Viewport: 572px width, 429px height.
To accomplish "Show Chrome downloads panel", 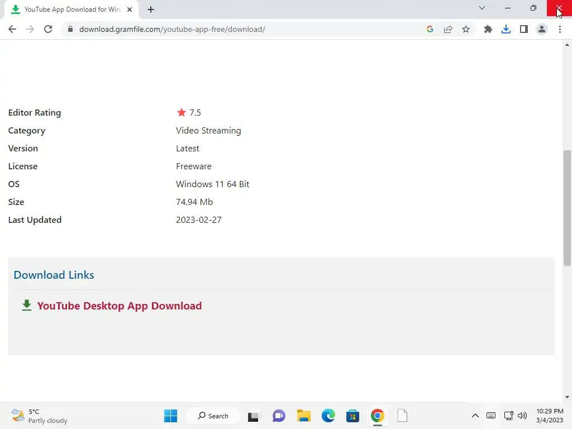I will pos(506,29).
